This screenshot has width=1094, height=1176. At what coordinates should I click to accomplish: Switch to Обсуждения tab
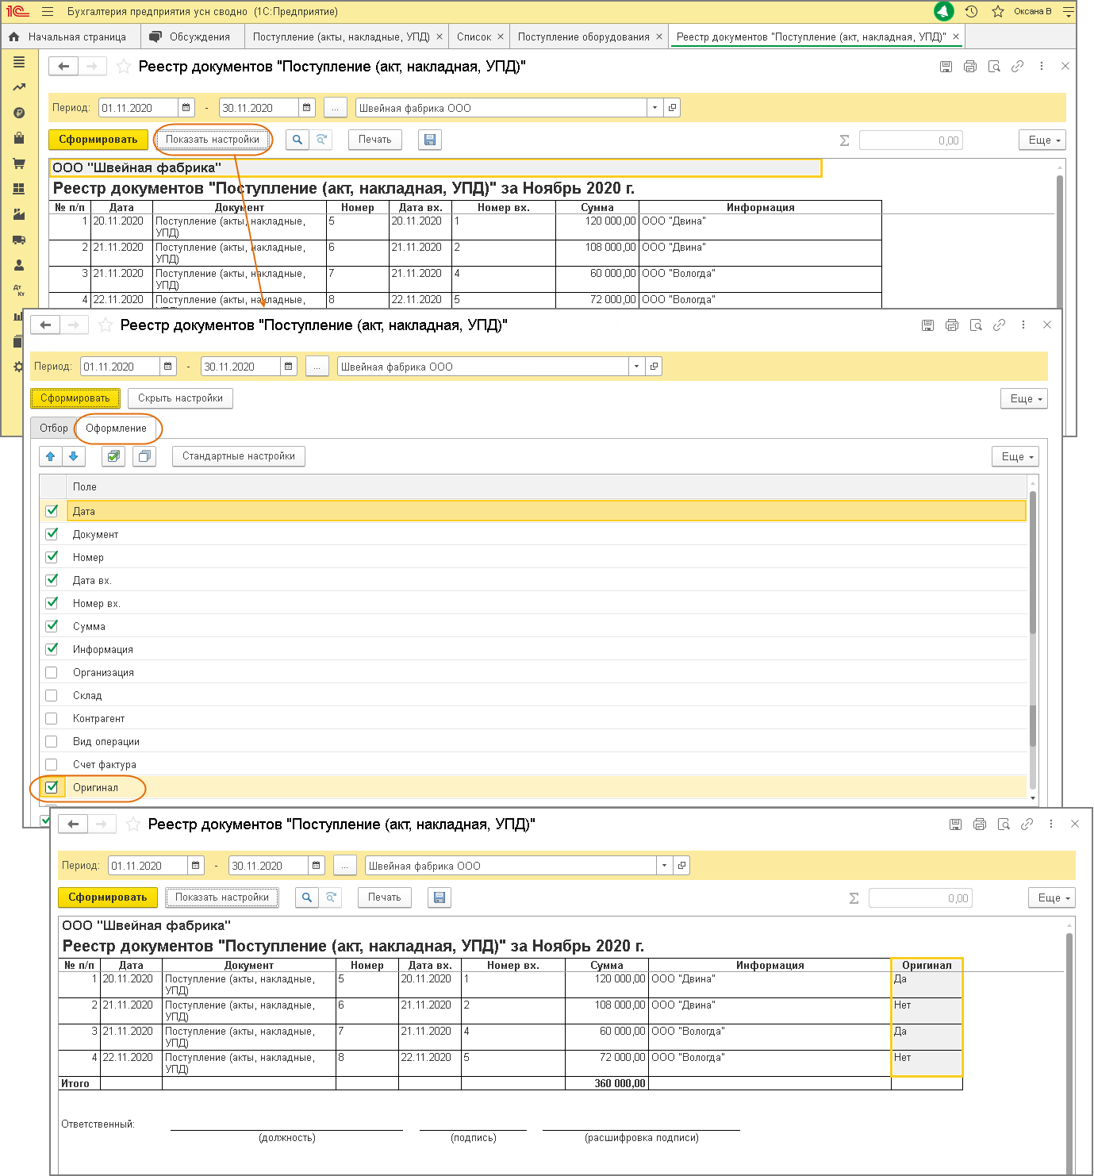pyautogui.click(x=192, y=37)
